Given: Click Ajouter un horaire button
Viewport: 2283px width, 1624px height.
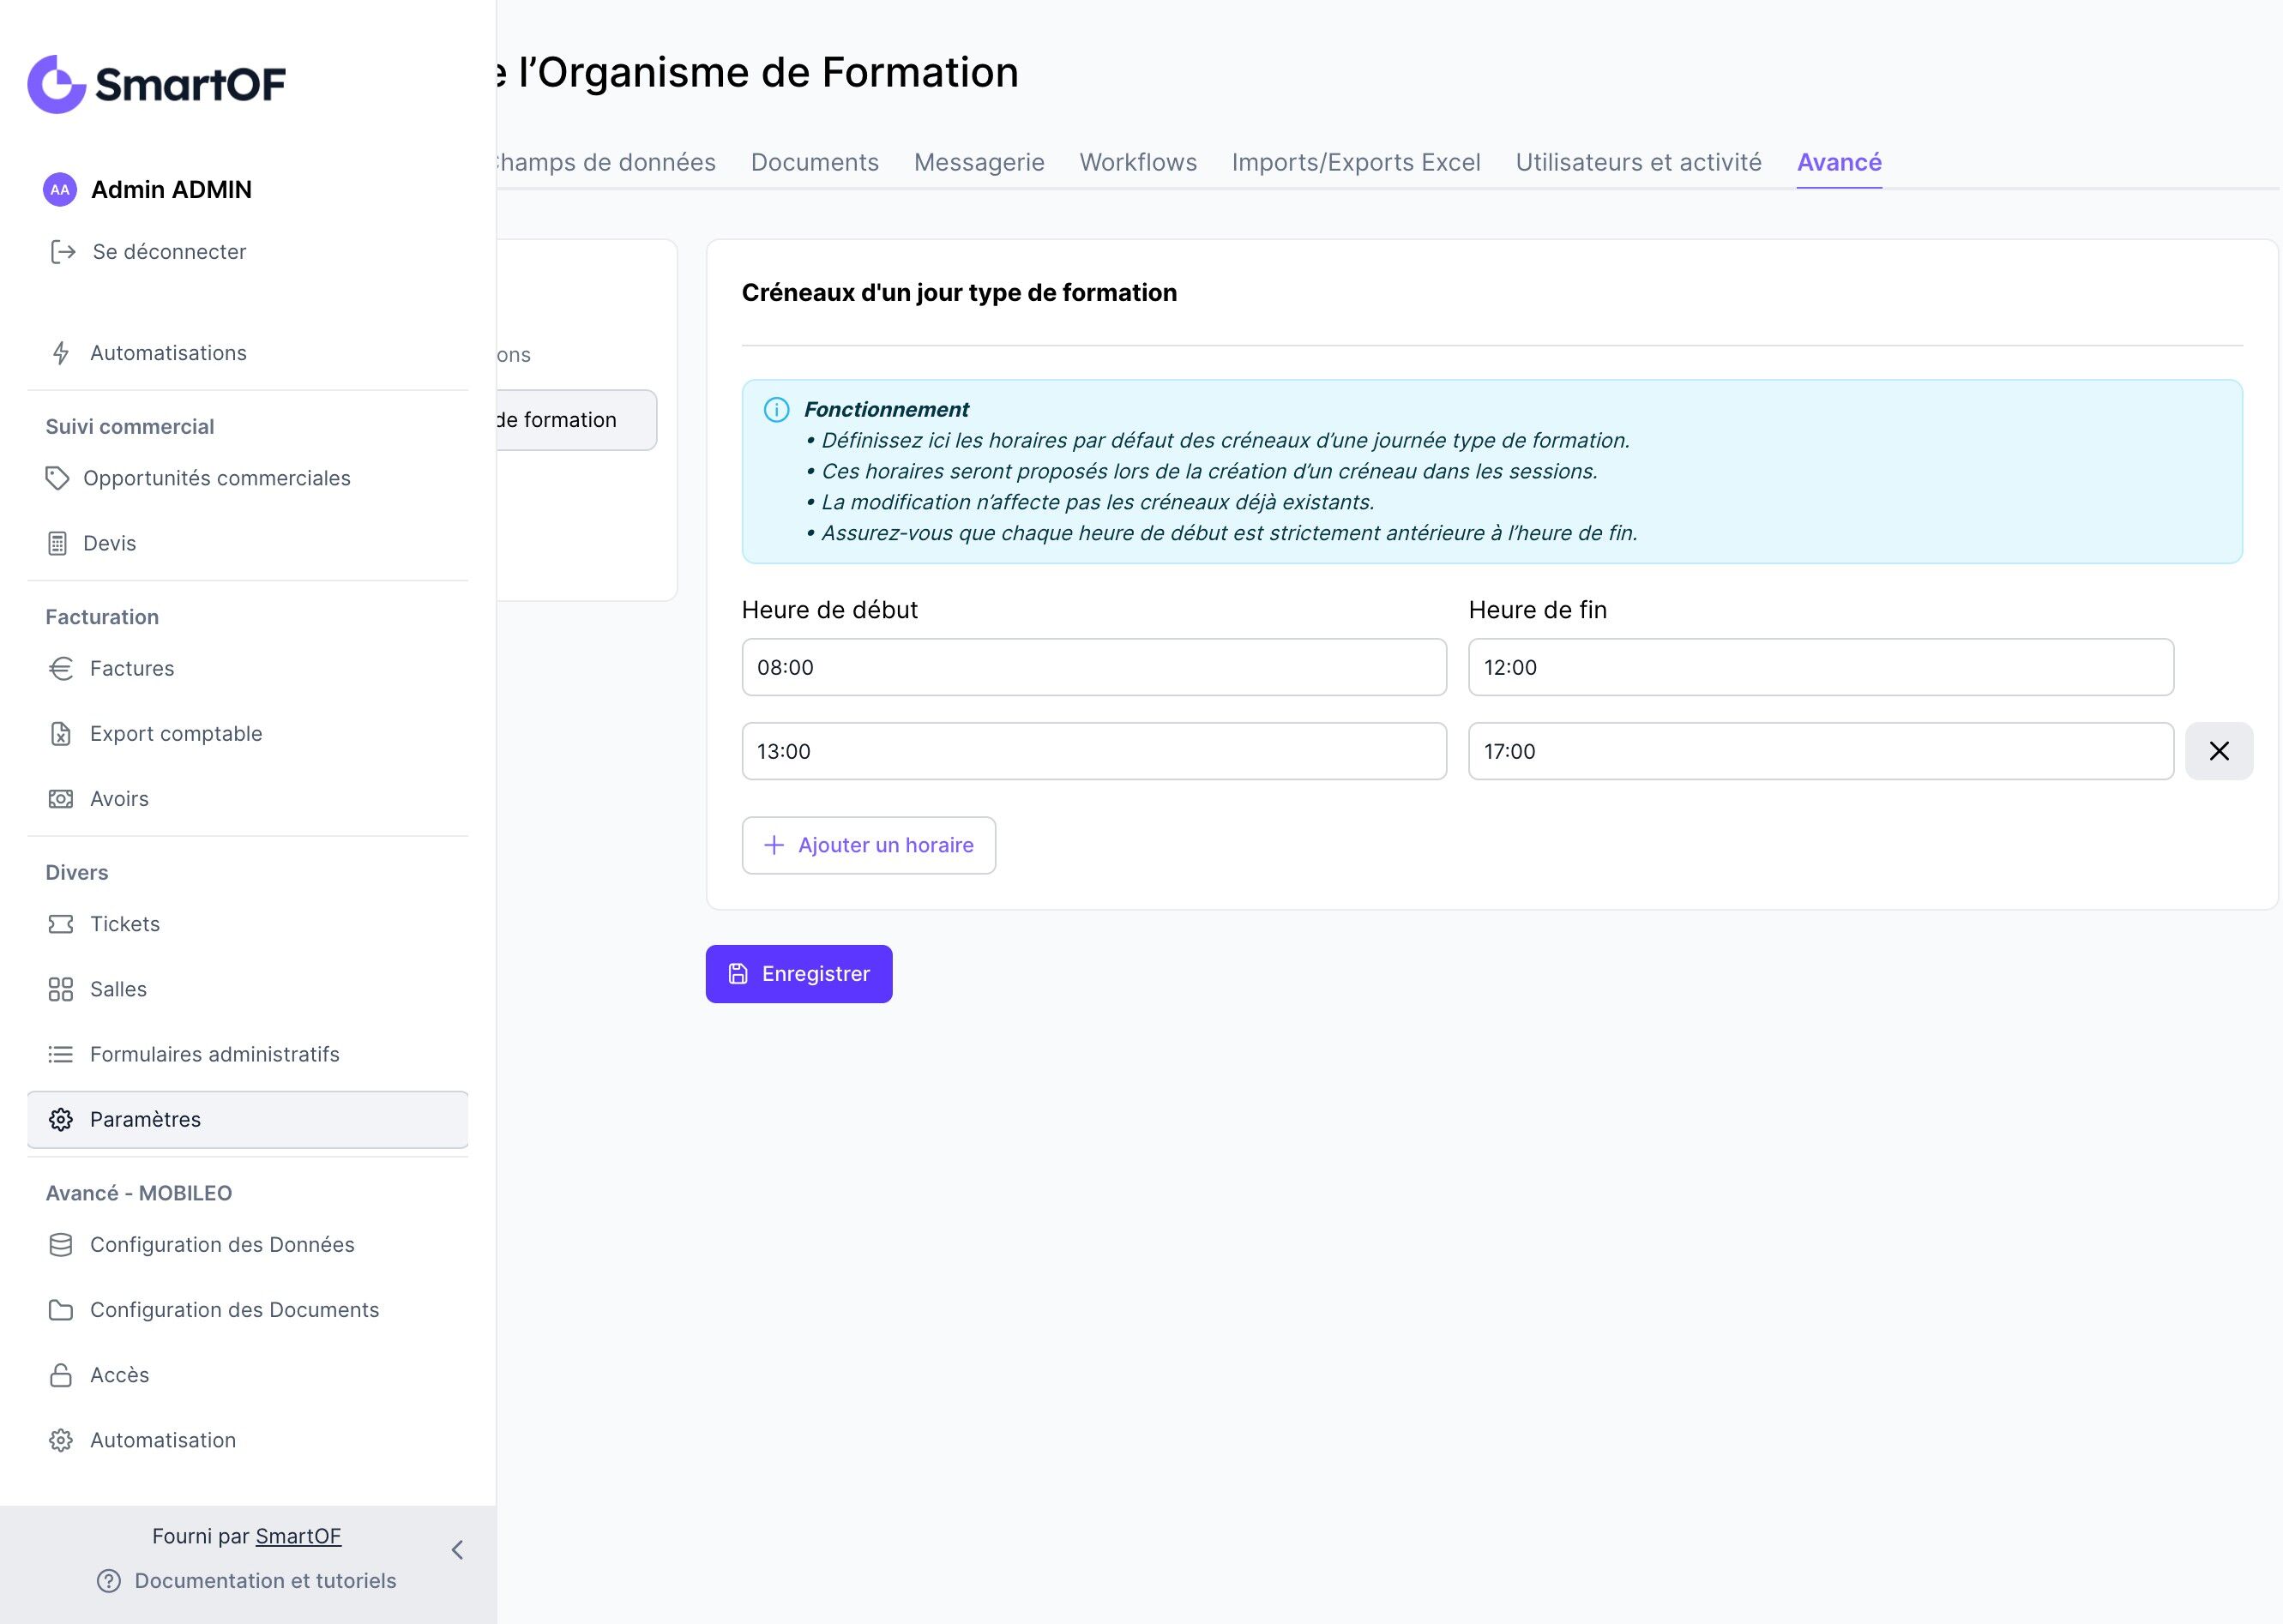Looking at the screenshot, I should point(868,846).
